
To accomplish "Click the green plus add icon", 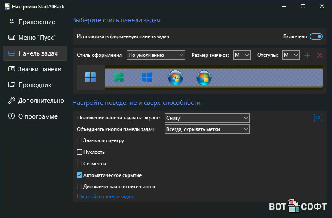I will point(307,55).
